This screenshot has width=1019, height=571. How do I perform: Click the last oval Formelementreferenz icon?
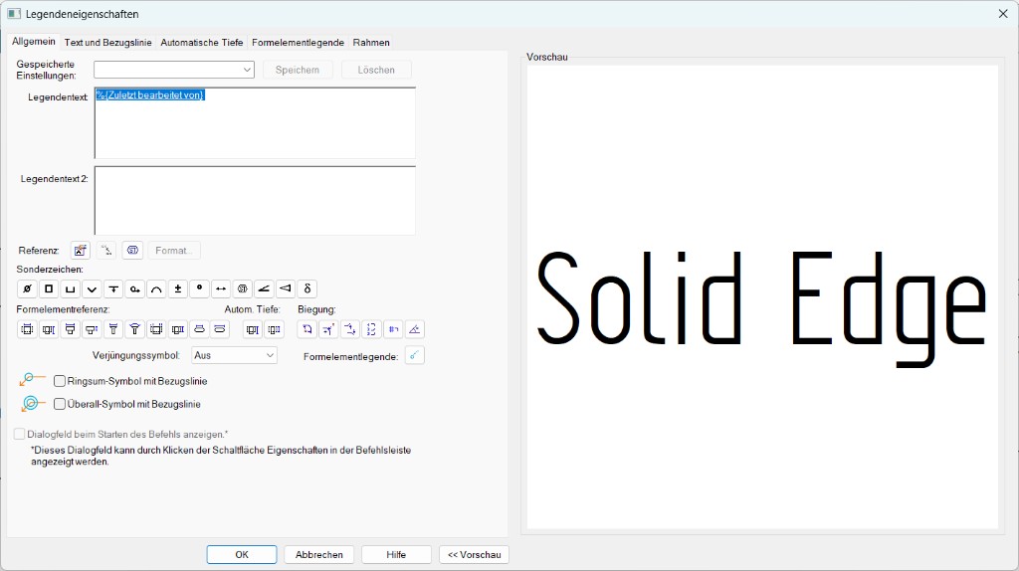tap(220, 329)
